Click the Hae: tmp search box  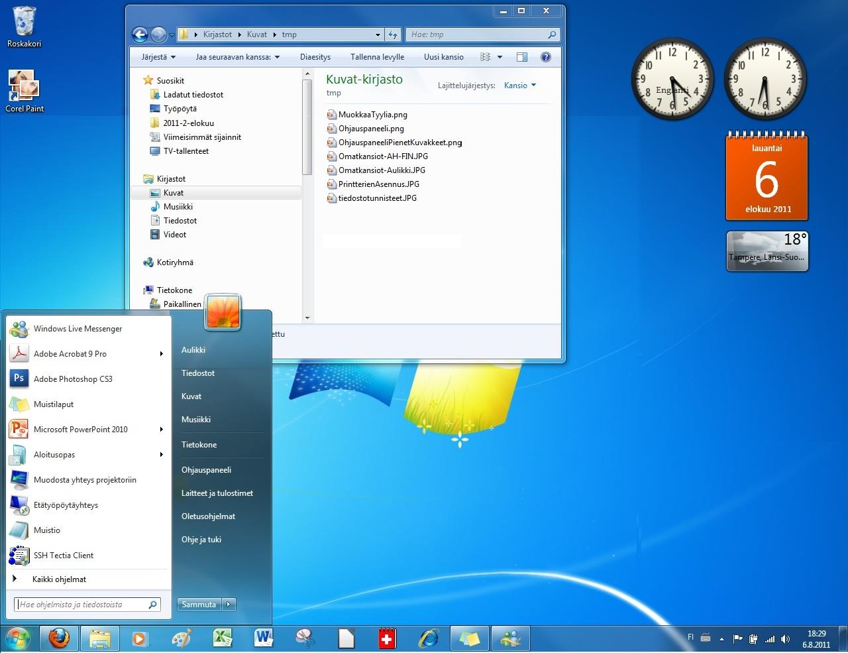click(x=482, y=34)
